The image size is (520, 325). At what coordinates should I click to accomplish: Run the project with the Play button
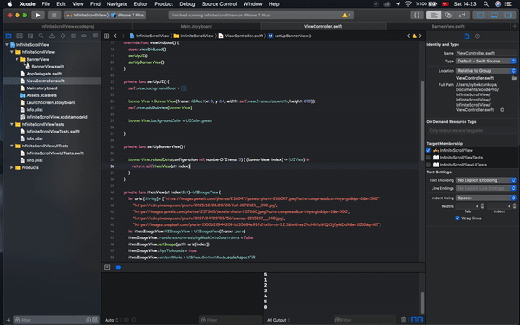point(38,16)
